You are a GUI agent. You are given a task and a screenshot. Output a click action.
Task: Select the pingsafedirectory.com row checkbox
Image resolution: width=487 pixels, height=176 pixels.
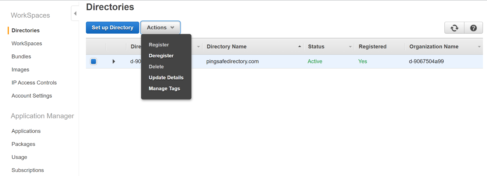pyautogui.click(x=93, y=62)
